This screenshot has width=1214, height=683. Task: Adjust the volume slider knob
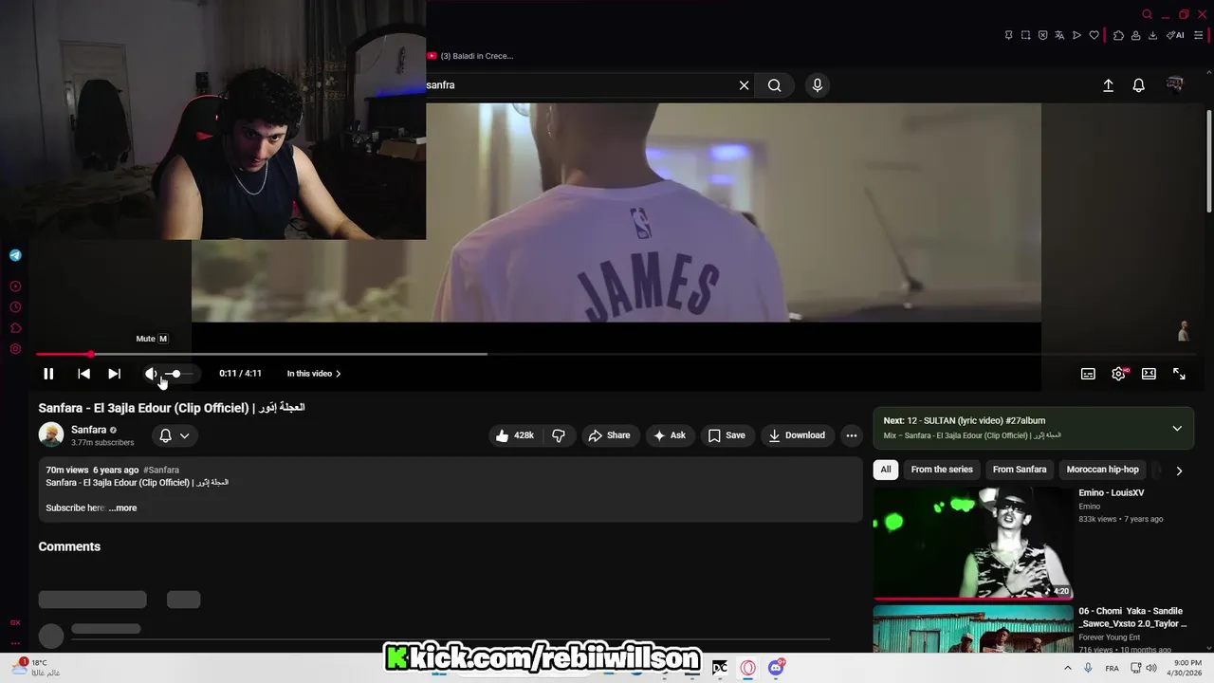click(x=176, y=374)
